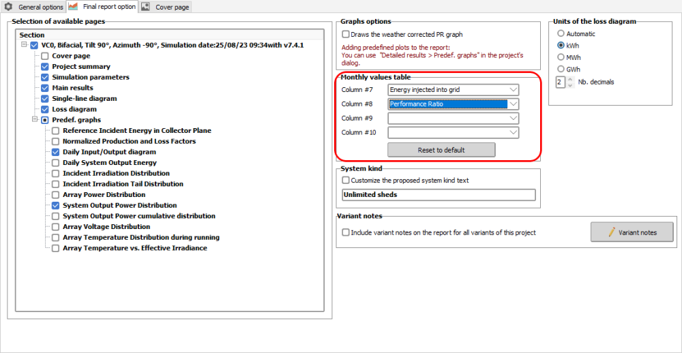Uncheck the Loss diagram page
The height and width of the screenshot is (353, 682).
45,109
